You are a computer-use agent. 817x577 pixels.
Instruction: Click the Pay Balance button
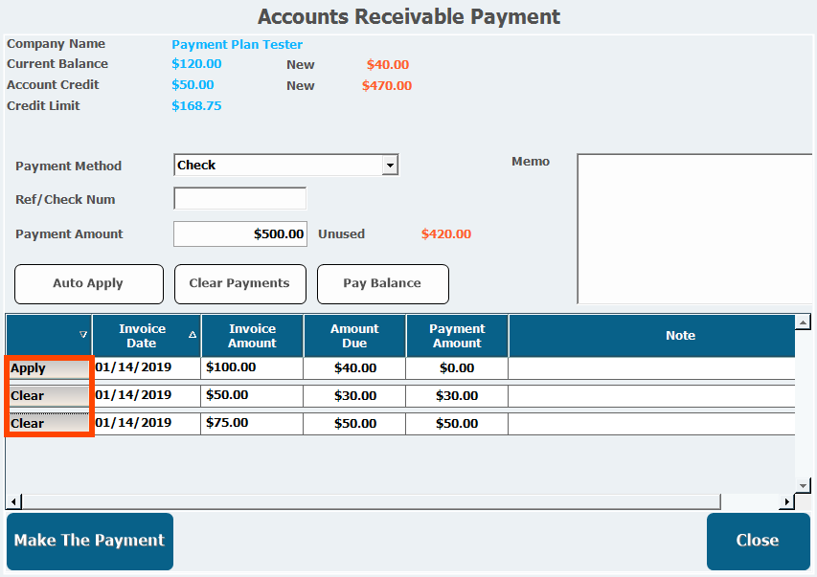click(x=382, y=283)
